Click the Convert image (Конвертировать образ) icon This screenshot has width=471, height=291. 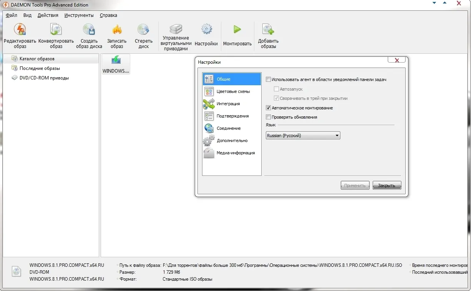click(56, 30)
